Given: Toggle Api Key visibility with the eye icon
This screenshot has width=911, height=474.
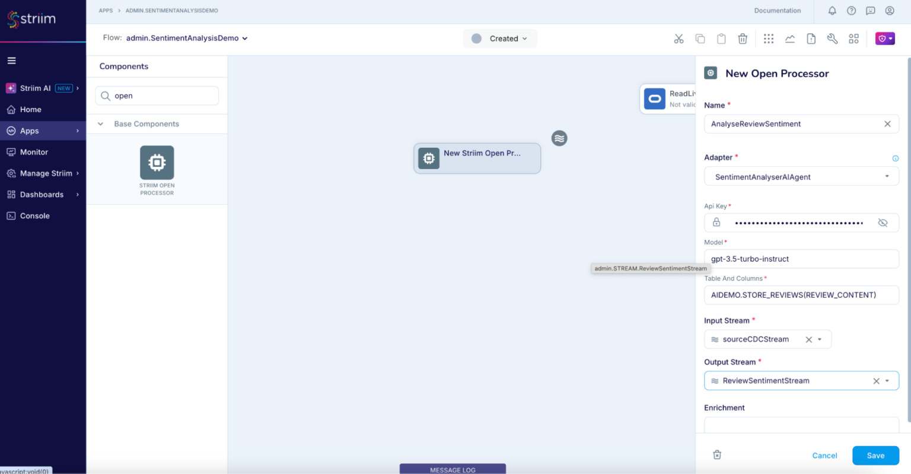Looking at the screenshot, I should pos(883,222).
